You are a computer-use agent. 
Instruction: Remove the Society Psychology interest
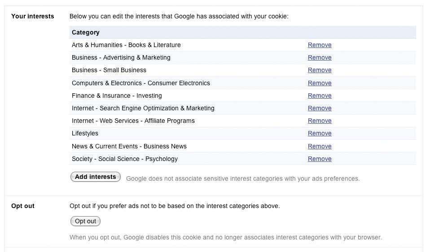point(320,159)
